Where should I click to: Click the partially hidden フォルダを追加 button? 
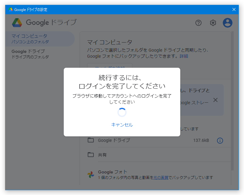point(110,66)
